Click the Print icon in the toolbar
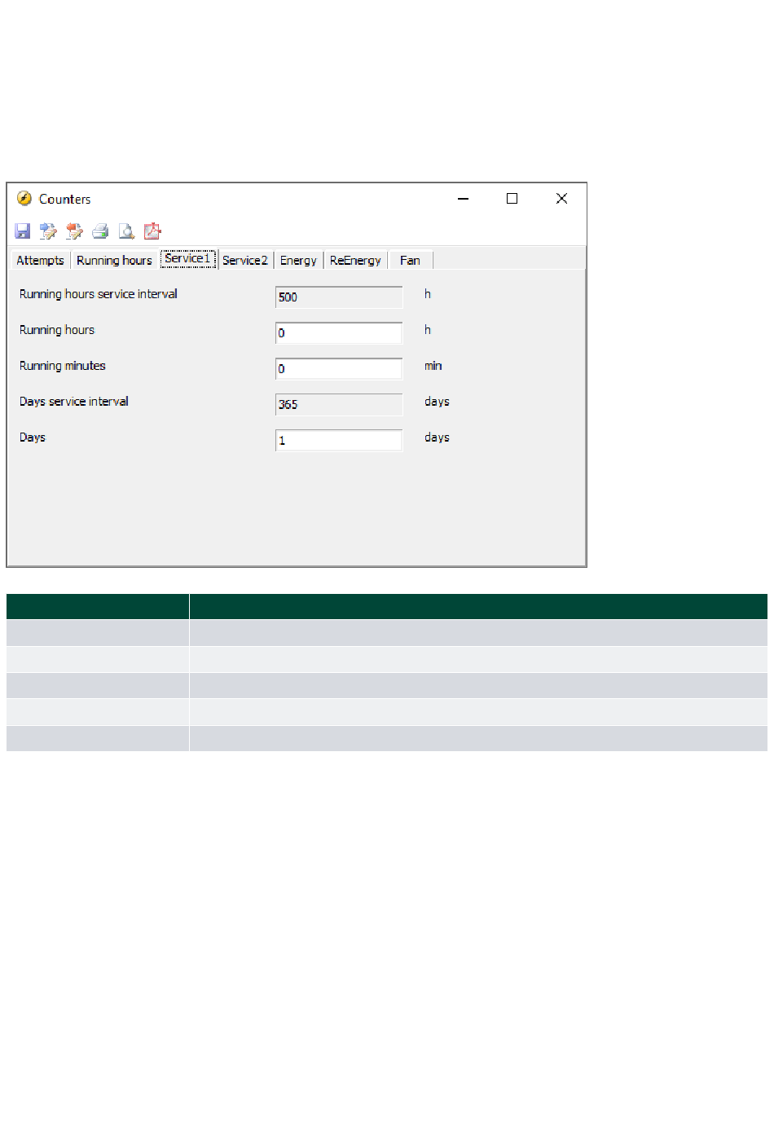 coord(100,231)
